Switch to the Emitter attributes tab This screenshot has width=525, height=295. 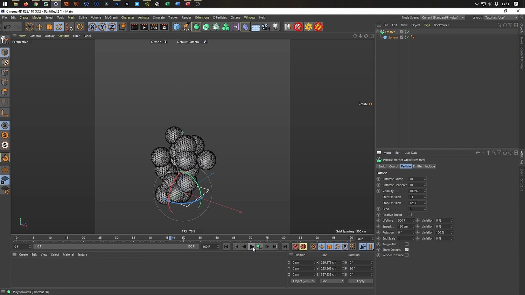pyautogui.click(x=418, y=166)
